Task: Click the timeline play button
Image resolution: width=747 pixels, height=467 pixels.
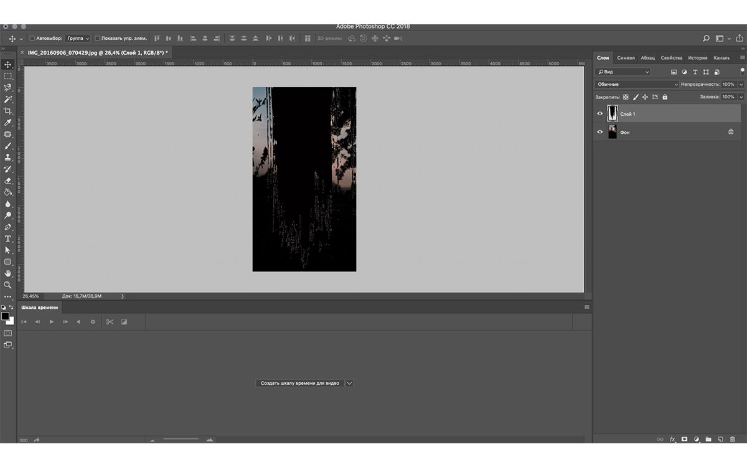Action: coord(52,322)
